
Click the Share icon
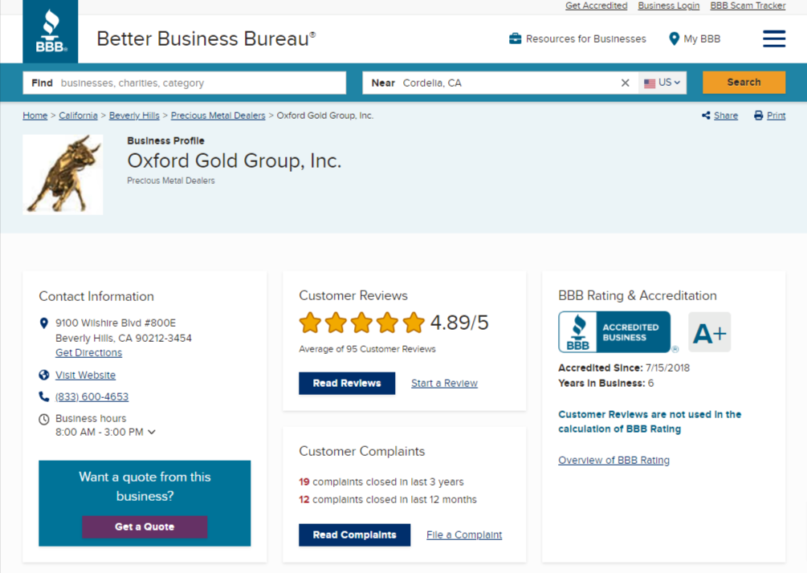pyautogui.click(x=706, y=116)
